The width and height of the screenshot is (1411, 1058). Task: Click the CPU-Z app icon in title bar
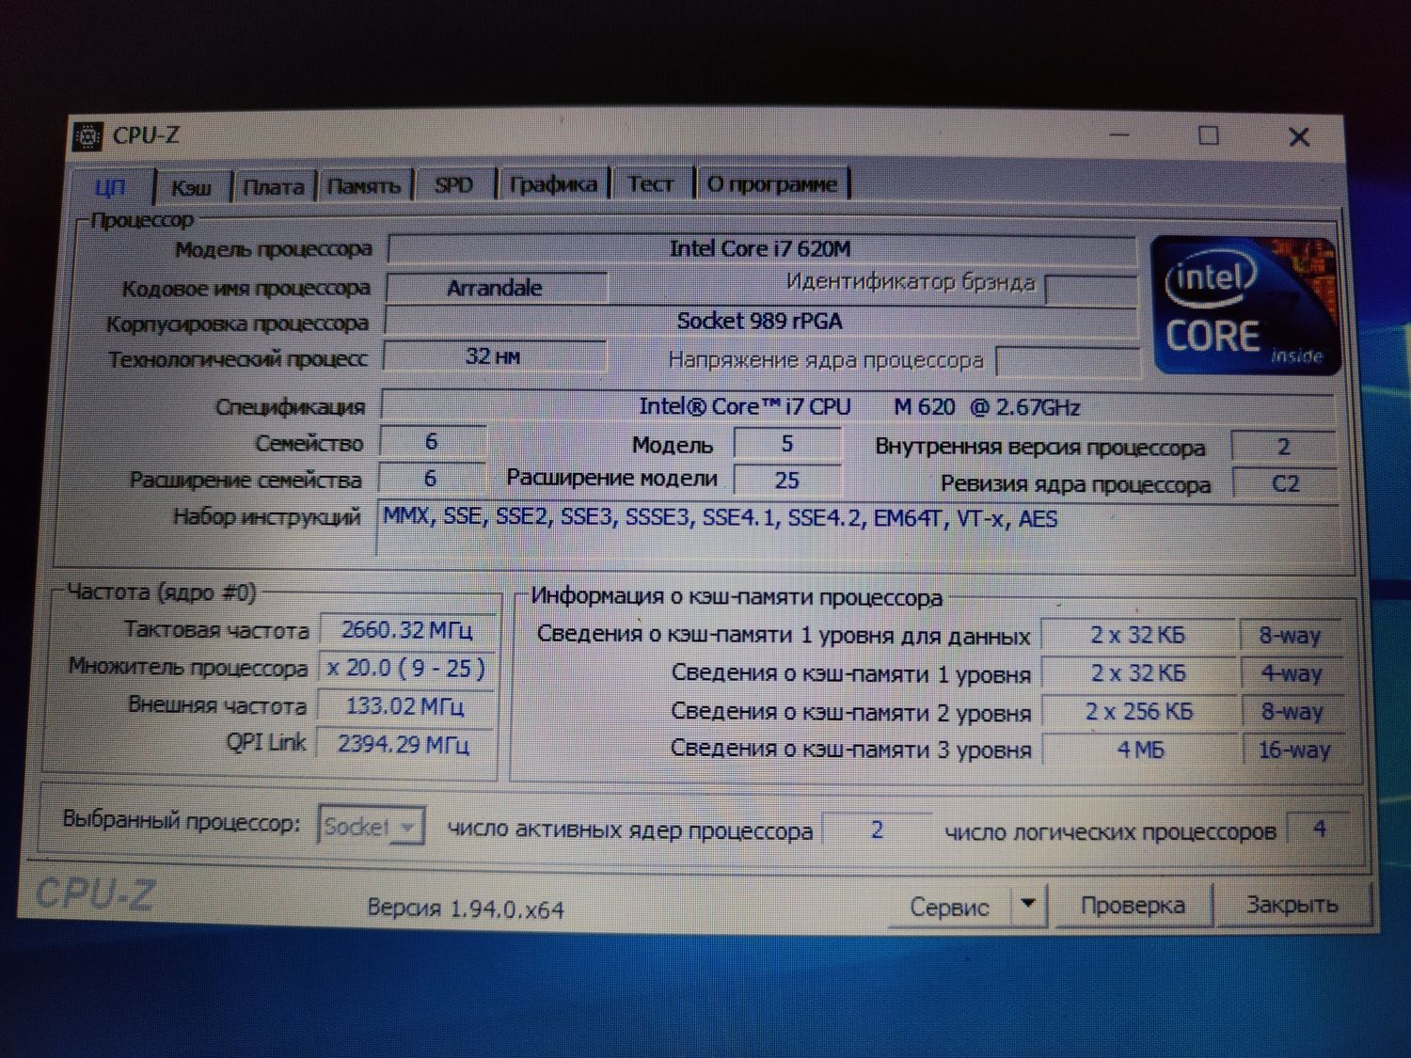(87, 136)
